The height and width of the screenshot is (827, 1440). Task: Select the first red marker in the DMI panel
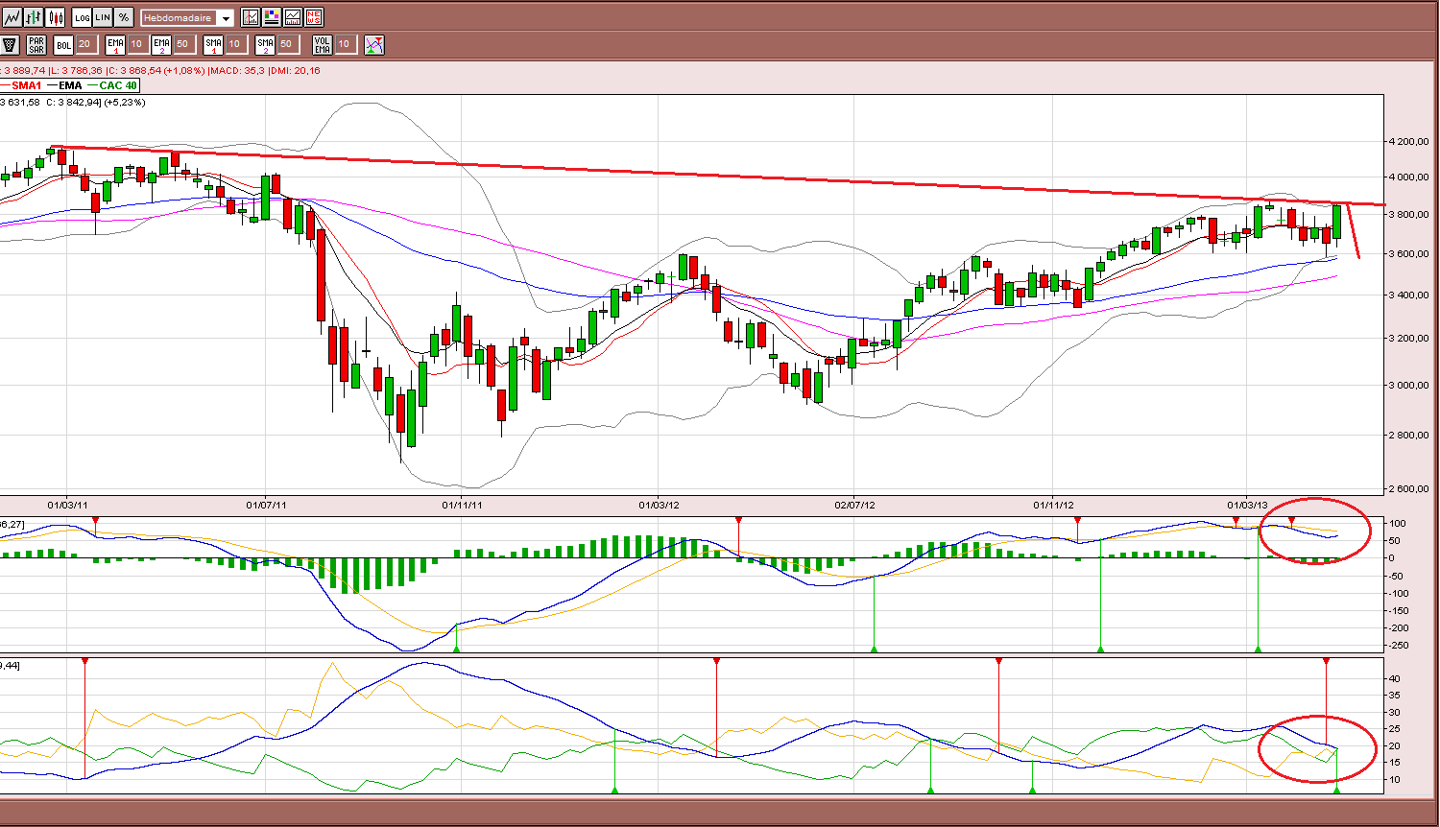point(84,661)
